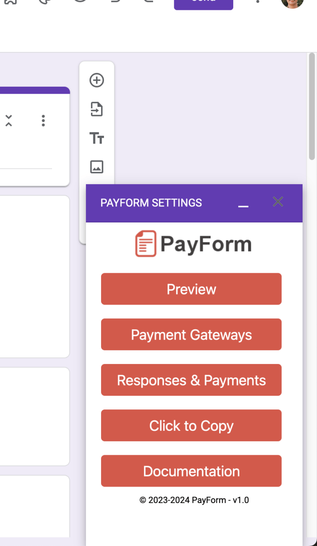Click the purple Send button

coord(203,2)
